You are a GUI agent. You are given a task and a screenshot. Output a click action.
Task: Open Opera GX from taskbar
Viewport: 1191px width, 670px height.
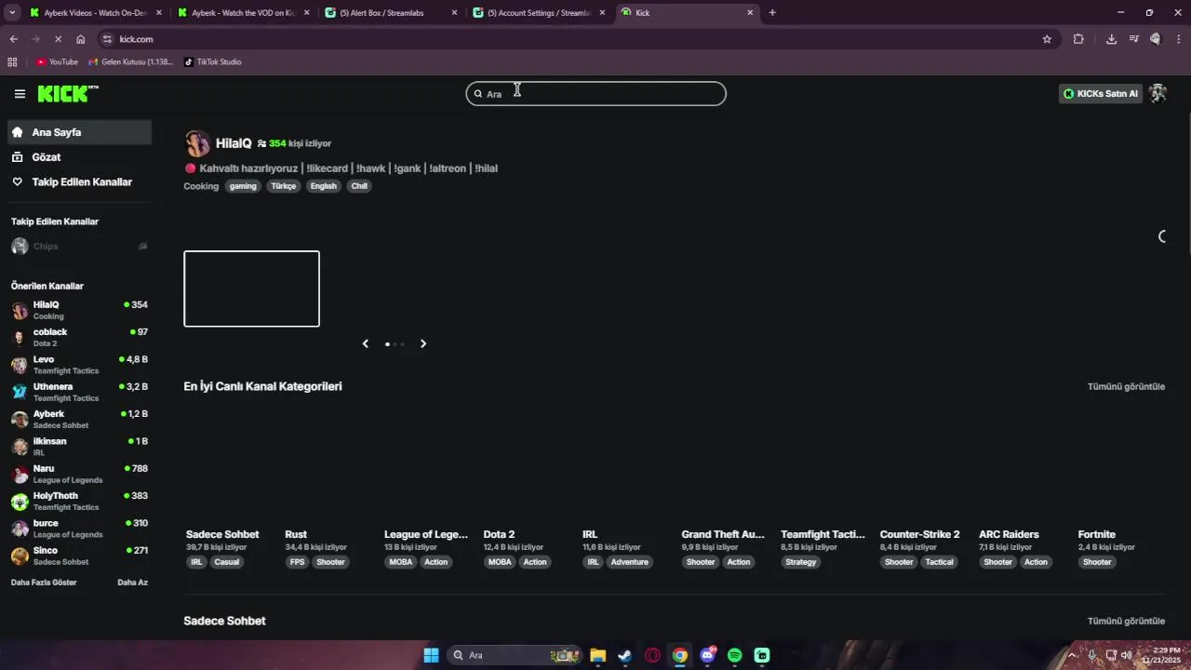coord(652,655)
